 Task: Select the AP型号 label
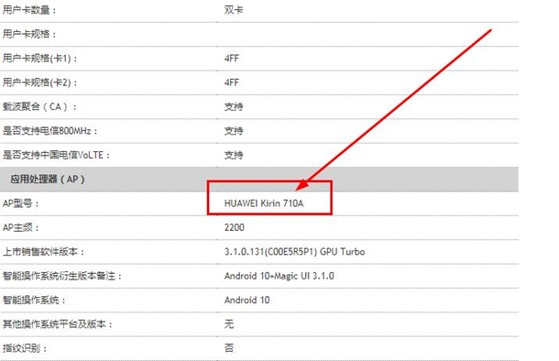(x=21, y=203)
